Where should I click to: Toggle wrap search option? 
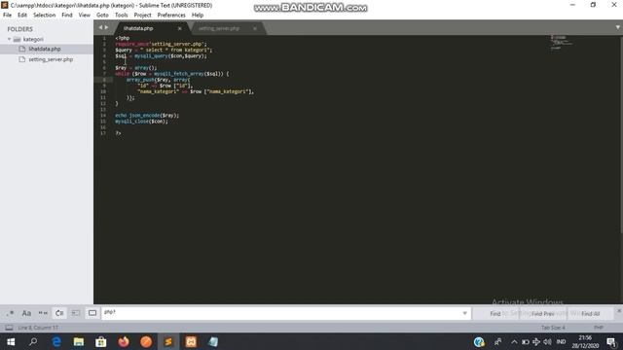[x=59, y=313]
